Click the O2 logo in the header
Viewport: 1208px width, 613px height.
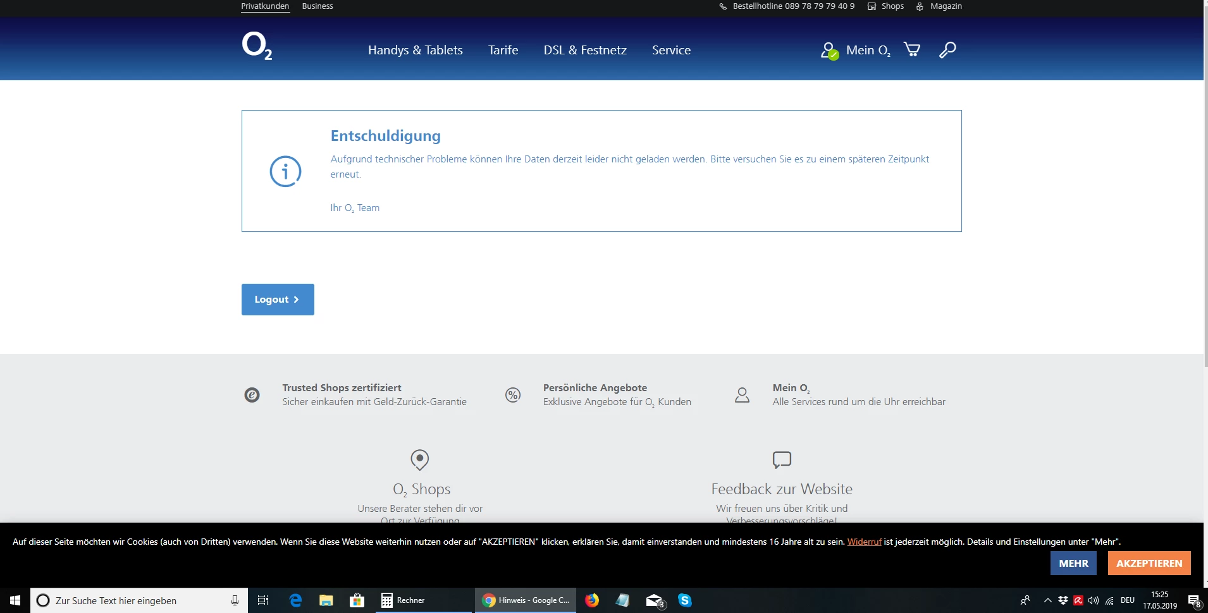coord(257,46)
